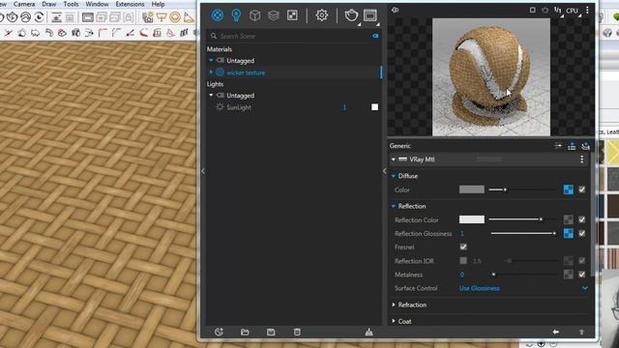The height and width of the screenshot is (348, 619).
Task: Toggle the Reflection IOR texture checkbox
Action: click(582, 261)
